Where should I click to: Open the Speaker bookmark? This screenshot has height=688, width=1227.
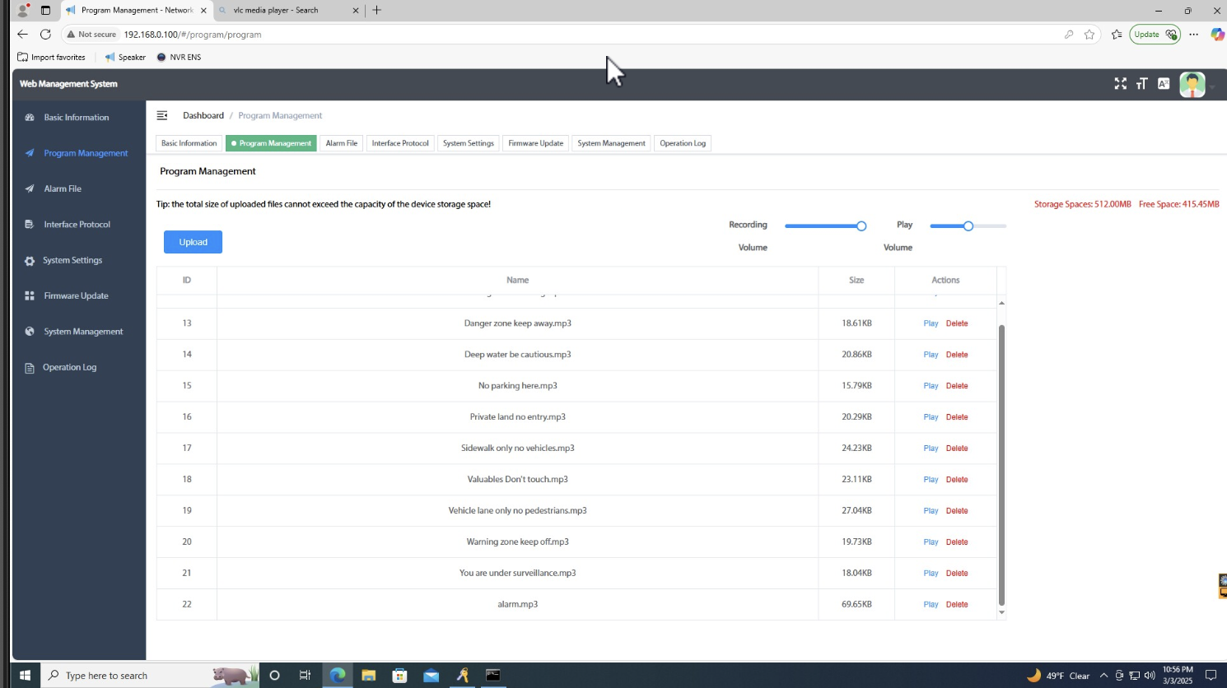(125, 58)
